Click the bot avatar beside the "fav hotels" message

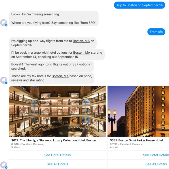[x=4, y=80]
